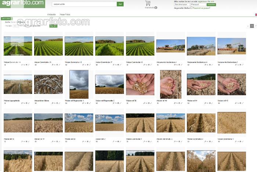Click save icon under Weizen Dammkultur 15
This screenshot has width=257, height=172.
(x=57, y=65)
